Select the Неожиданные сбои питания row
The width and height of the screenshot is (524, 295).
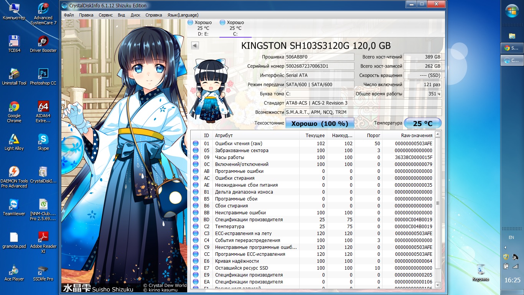[x=313, y=185]
